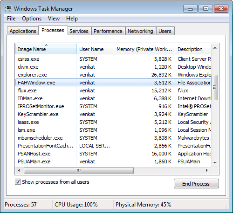
Task: Select the PSUAMain.exe process
Action: pos(113,161)
